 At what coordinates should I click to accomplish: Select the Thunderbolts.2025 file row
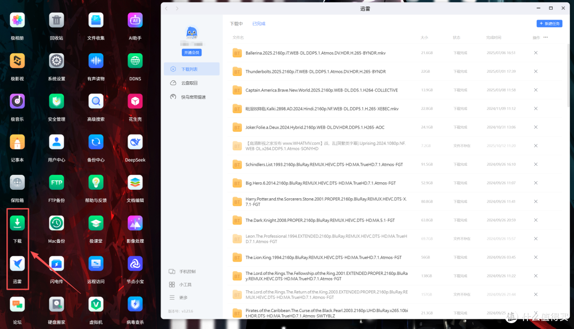pos(396,72)
